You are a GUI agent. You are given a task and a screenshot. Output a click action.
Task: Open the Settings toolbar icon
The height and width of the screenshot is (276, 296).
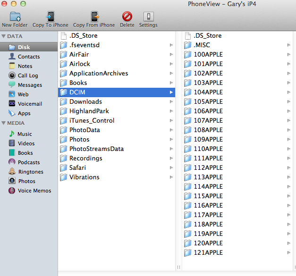point(149,17)
